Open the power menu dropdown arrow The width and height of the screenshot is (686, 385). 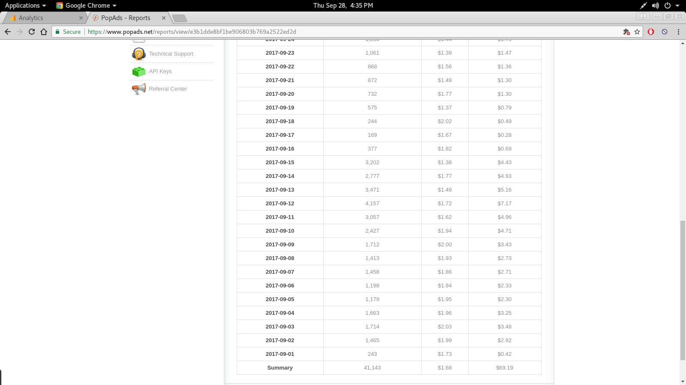(677, 6)
